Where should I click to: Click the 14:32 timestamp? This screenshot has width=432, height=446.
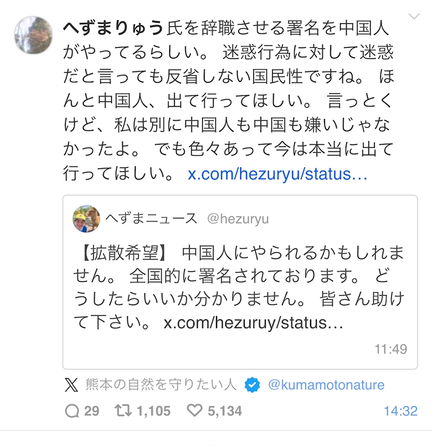[401, 411]
